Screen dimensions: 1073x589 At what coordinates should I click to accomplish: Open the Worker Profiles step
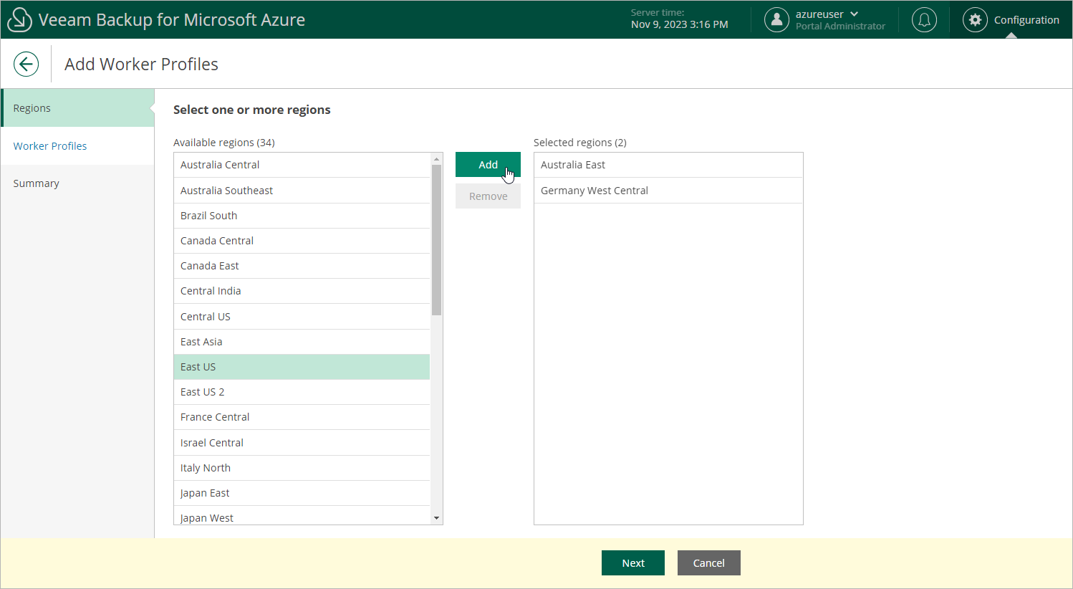[77, 146]
